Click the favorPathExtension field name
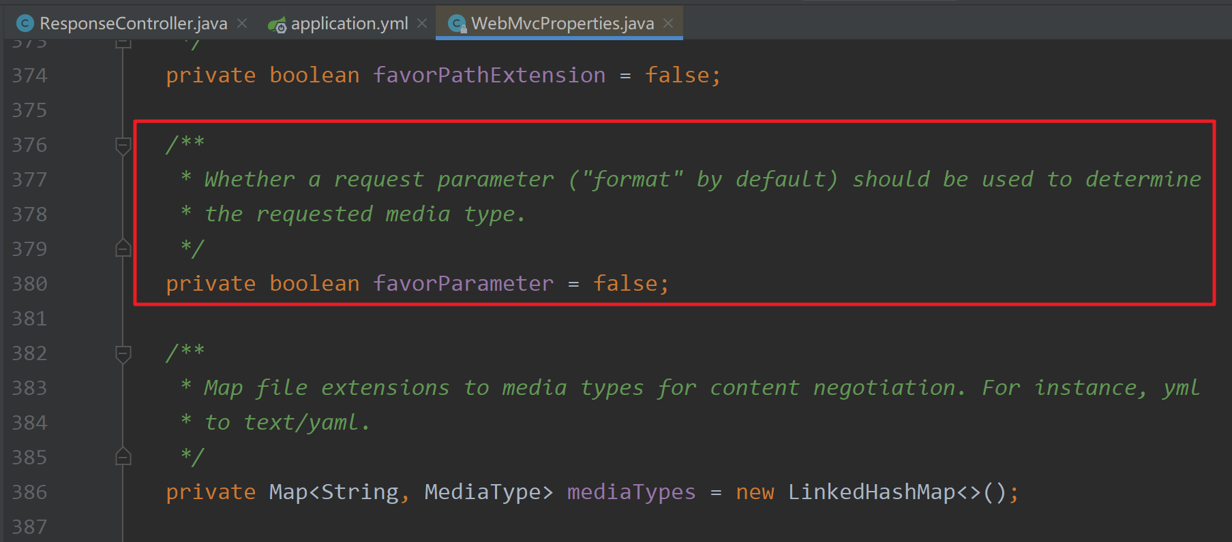The image size is (1232, 542). coord(489,76)
